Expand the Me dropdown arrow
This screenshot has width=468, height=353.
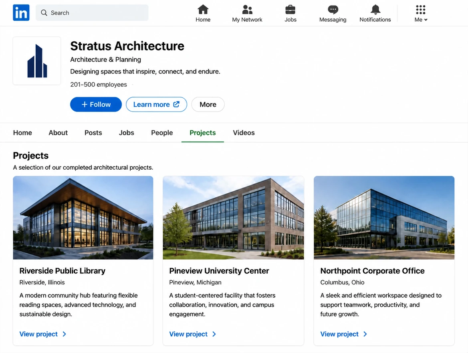(426, 20)
